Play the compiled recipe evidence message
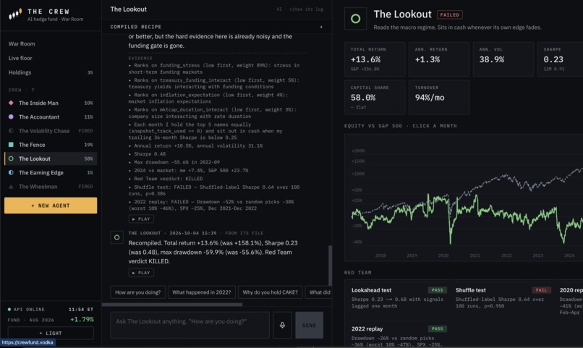This screenshot has height=348, width=583. [141, 219]
